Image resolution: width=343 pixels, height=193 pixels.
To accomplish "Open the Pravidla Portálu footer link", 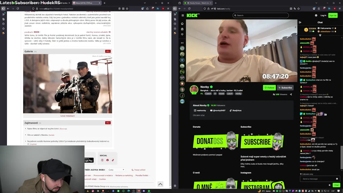I will [x=142, y=175].
